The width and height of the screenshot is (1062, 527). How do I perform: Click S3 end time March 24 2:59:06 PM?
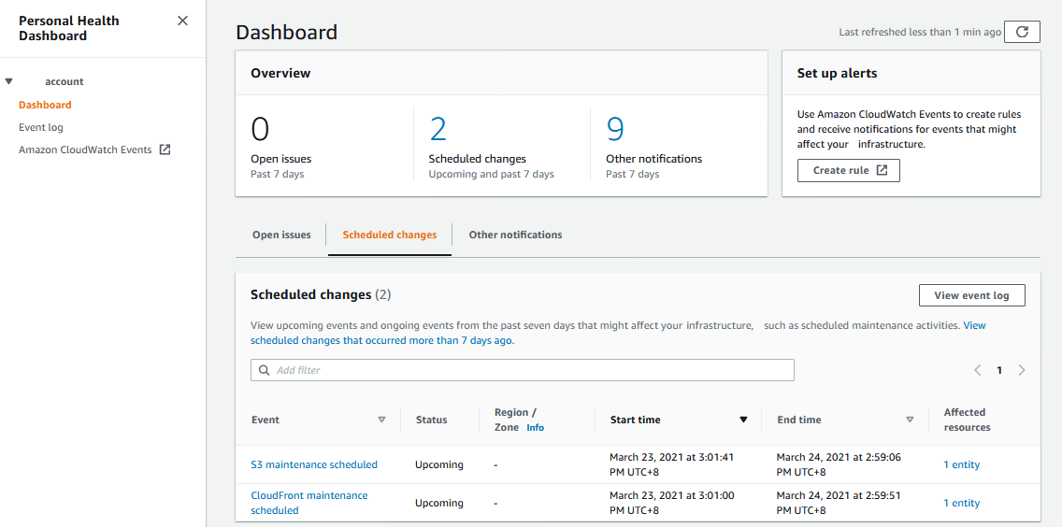(840, 464)
